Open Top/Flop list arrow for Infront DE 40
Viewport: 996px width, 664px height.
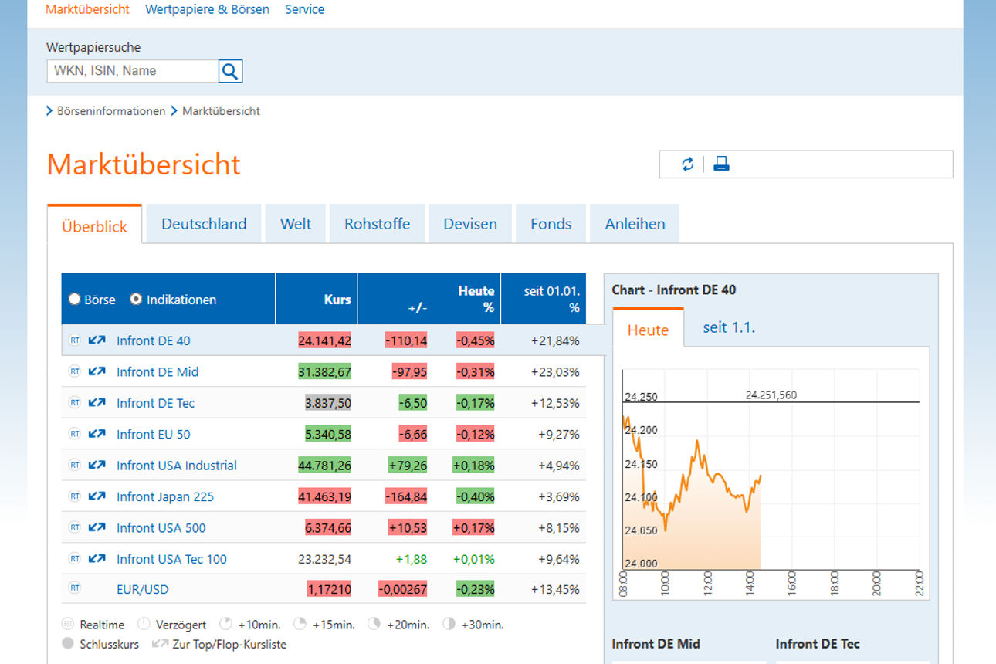(97, 340)
